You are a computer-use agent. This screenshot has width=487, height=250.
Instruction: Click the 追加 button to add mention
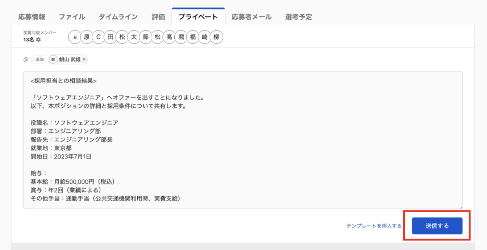point(39,59)
